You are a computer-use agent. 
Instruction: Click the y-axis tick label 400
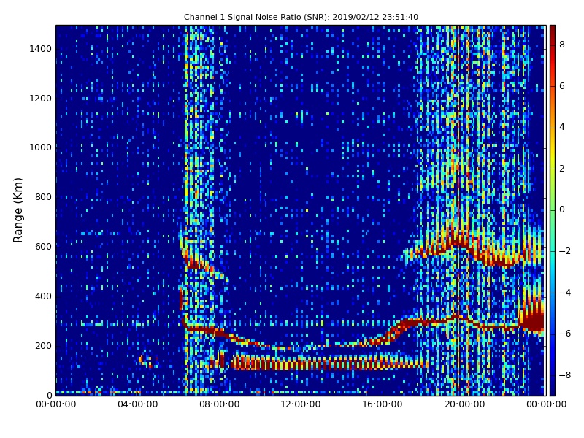(x=43, y=296)
